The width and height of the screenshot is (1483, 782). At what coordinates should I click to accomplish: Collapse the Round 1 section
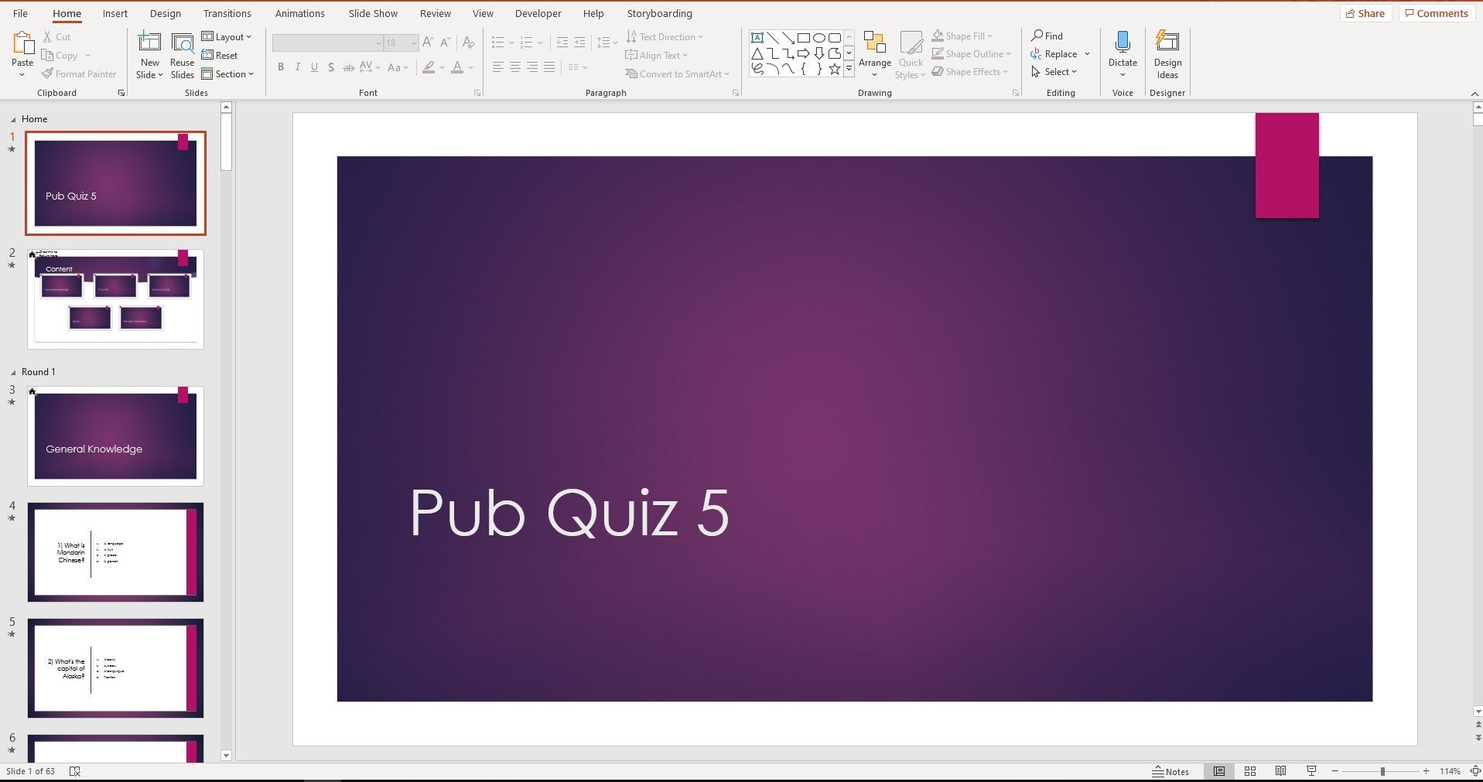click(13, 371)
